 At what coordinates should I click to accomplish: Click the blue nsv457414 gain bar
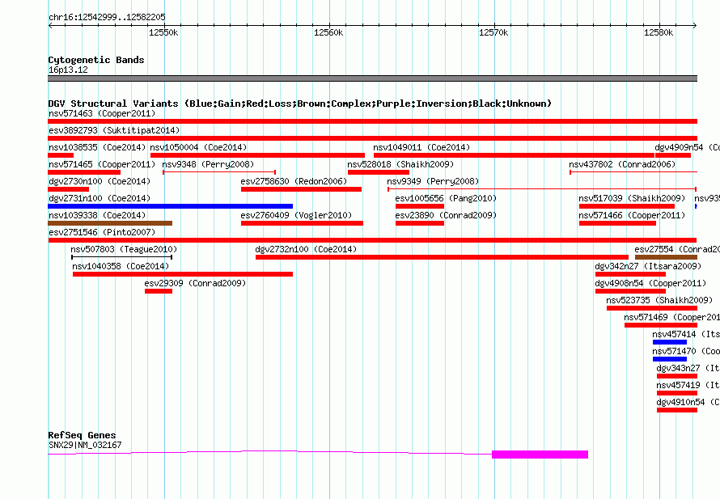point(670,342)
